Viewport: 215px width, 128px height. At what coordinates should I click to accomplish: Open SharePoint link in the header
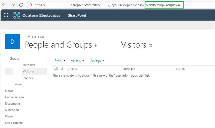(x=77, y=15)
